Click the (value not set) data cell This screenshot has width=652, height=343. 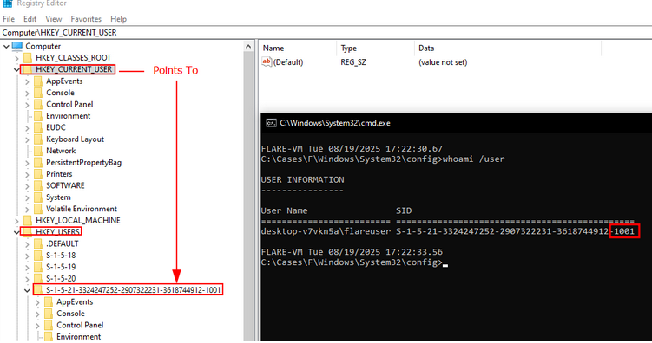(443, 62)
